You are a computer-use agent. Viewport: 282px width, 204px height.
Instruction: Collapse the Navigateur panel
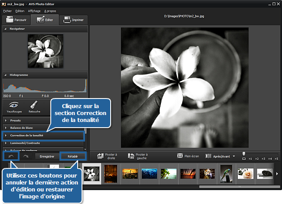(x=17, y=29)
